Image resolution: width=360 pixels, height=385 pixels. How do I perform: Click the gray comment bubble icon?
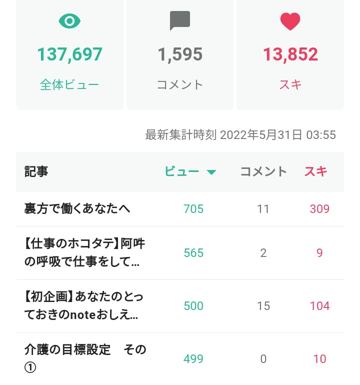[x=180, y=20]
